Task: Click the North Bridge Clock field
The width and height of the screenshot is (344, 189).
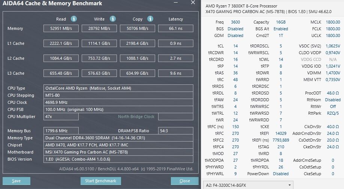Action: (x=175, y=117)
